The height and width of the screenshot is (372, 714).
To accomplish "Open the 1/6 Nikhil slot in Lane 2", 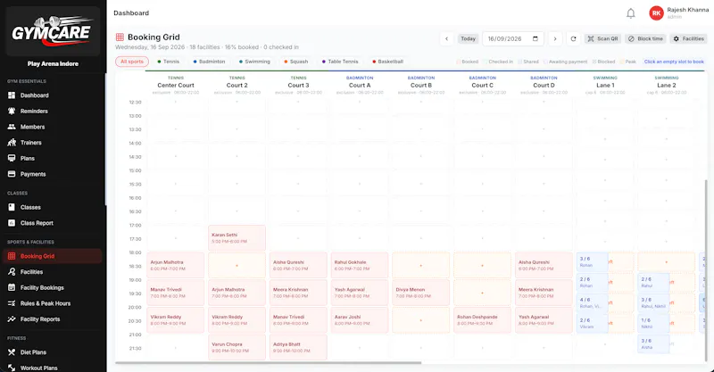I will [653, 323].
